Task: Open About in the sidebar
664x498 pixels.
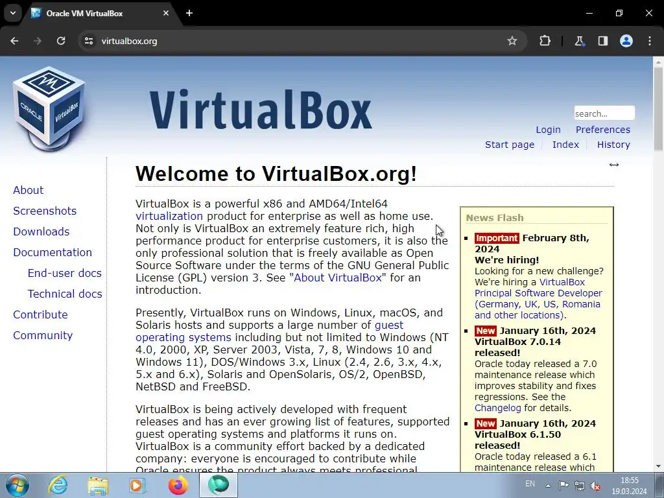Action: point(28,190)
